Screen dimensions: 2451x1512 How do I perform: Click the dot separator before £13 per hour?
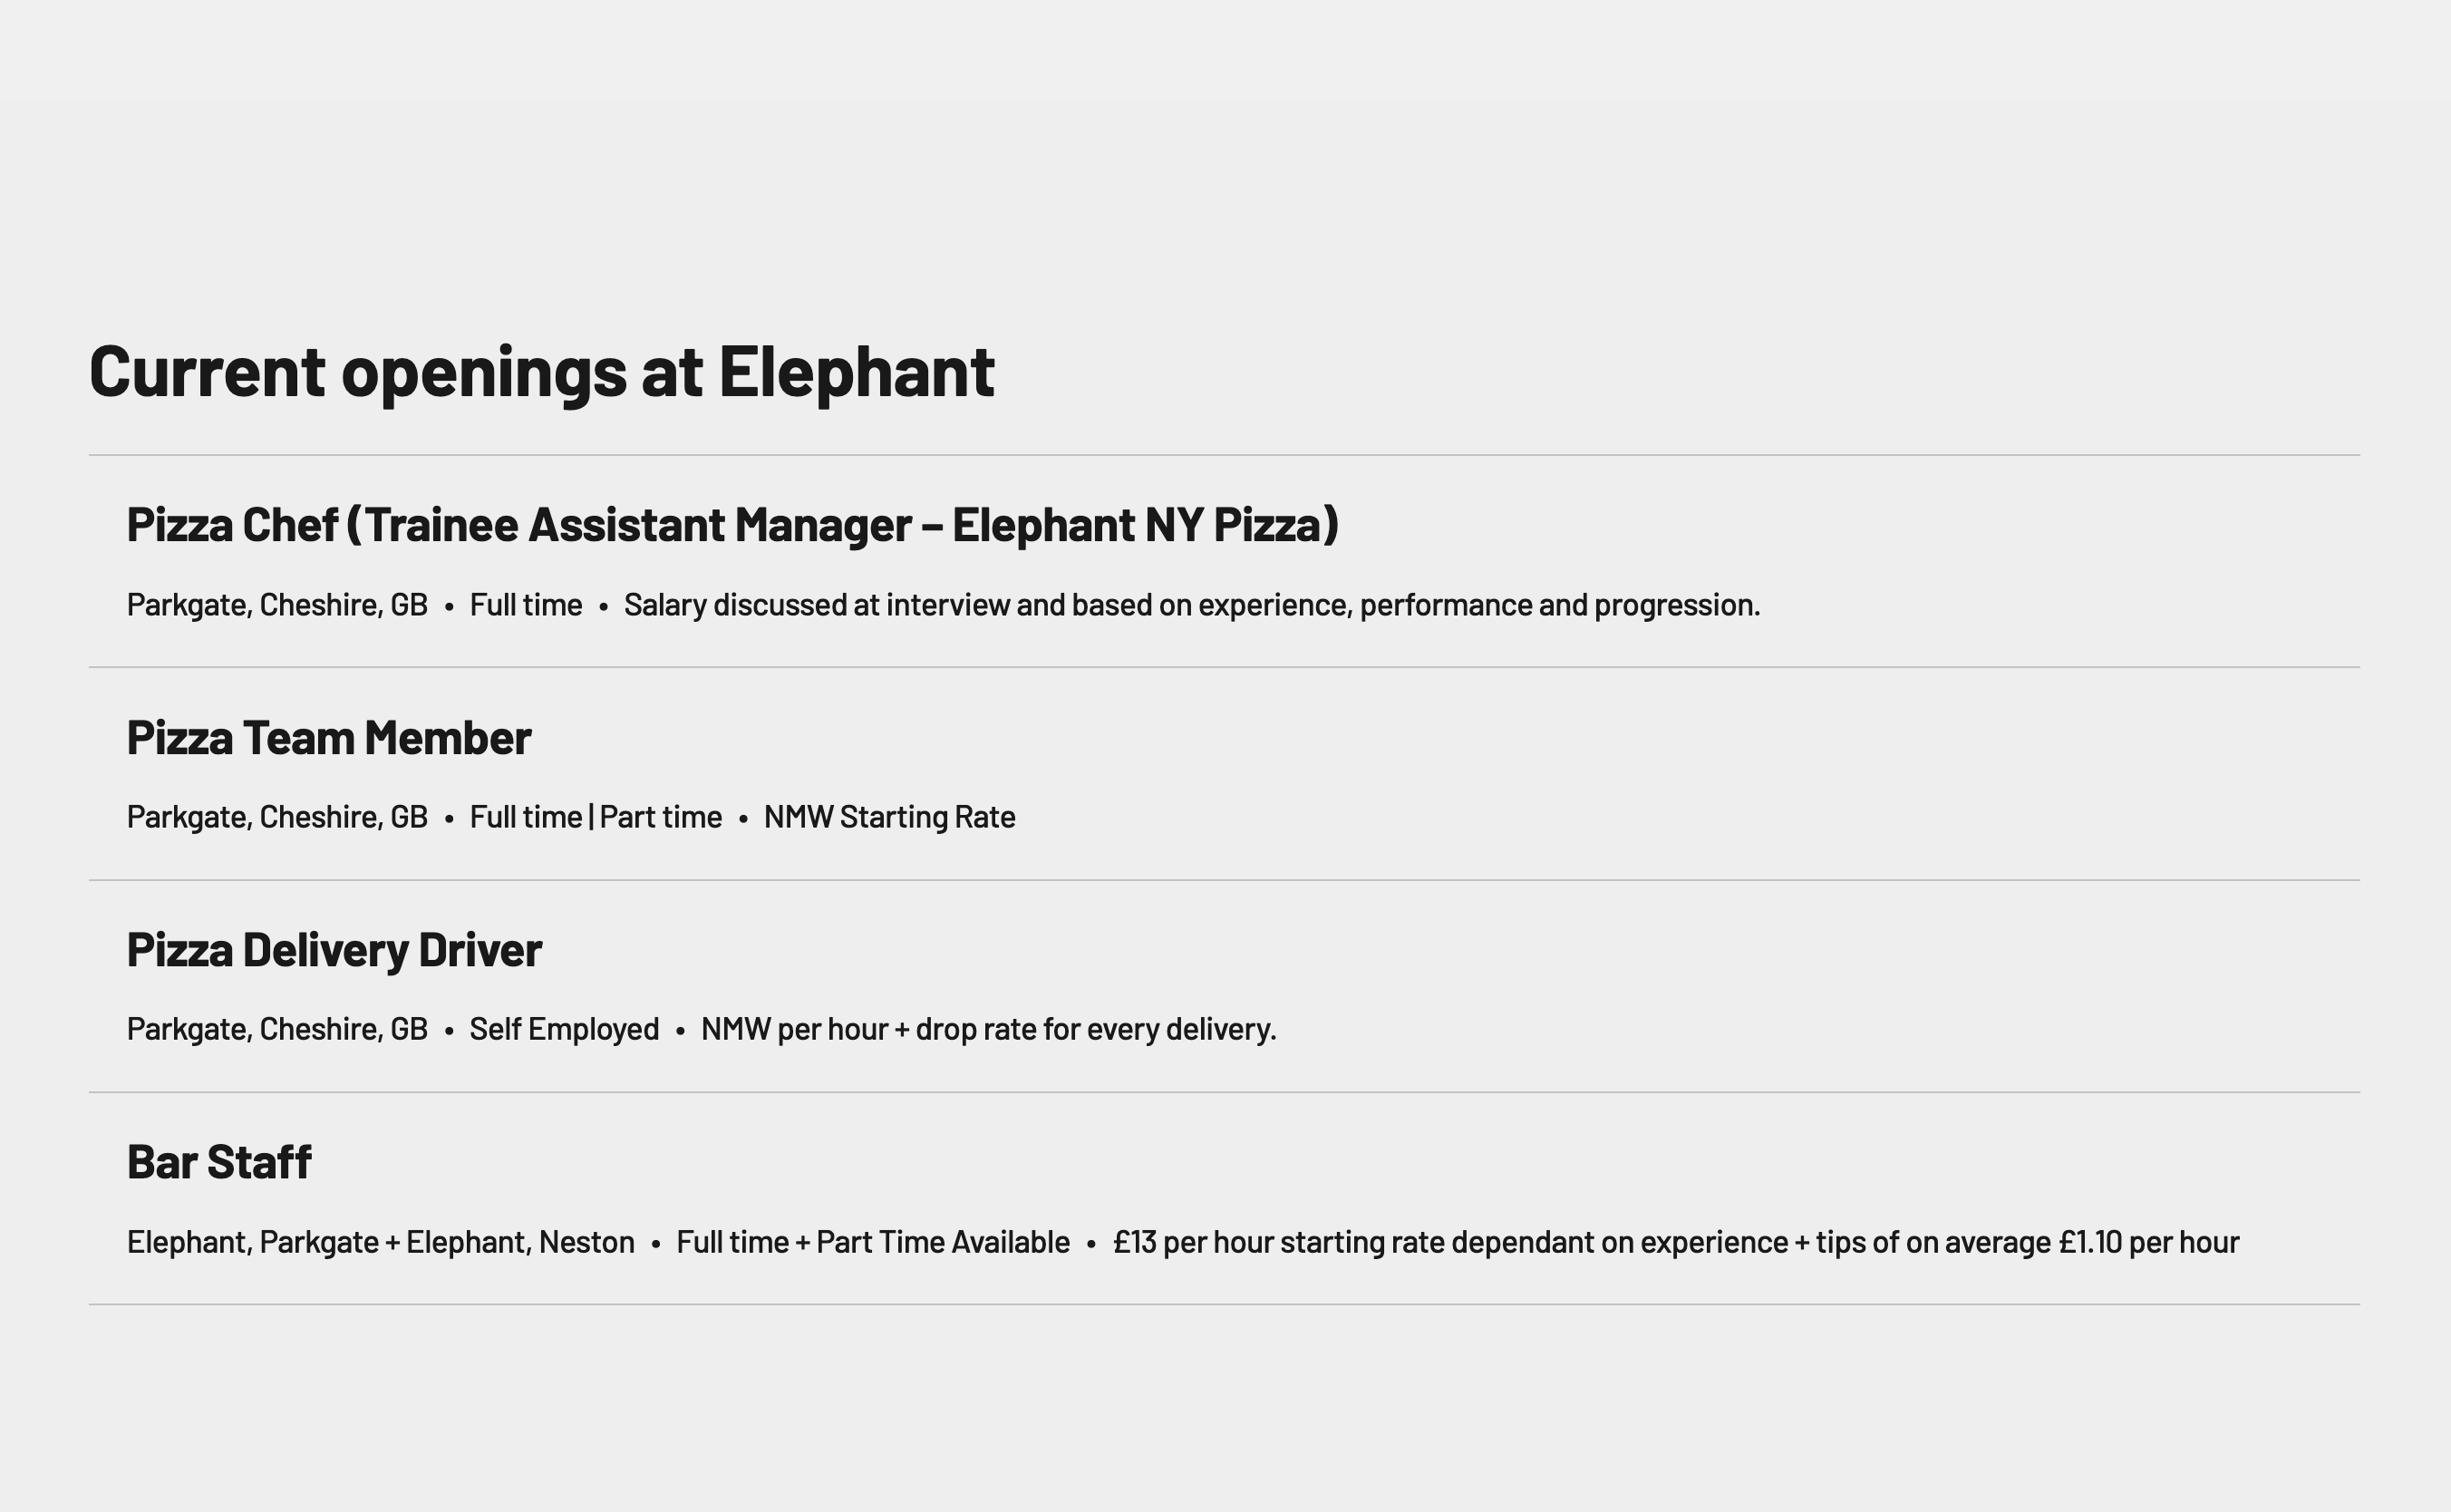tap(1091, 1244)
